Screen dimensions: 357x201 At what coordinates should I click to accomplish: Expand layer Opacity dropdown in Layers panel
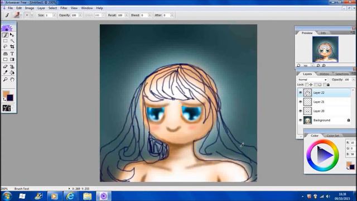coord(353,80)
